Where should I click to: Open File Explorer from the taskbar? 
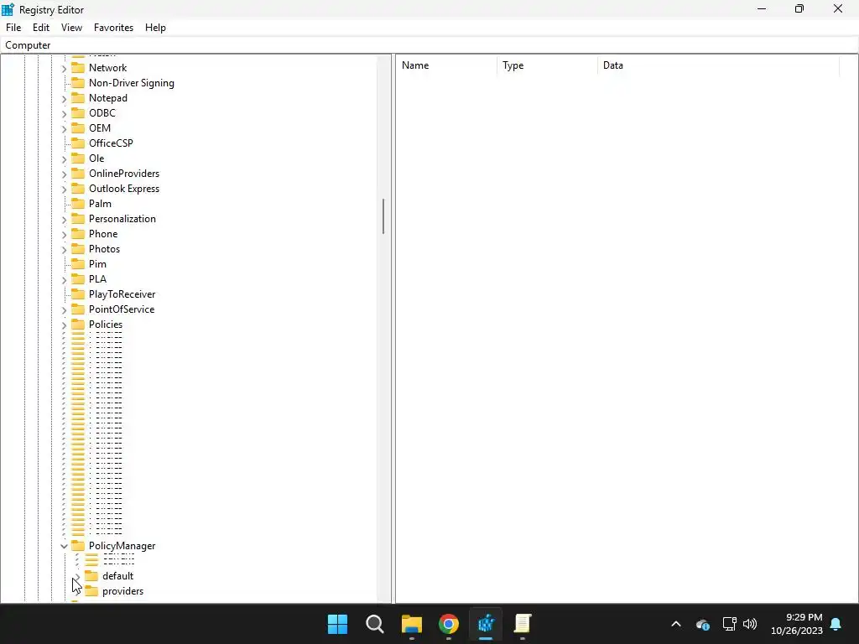tap(411, 624)
